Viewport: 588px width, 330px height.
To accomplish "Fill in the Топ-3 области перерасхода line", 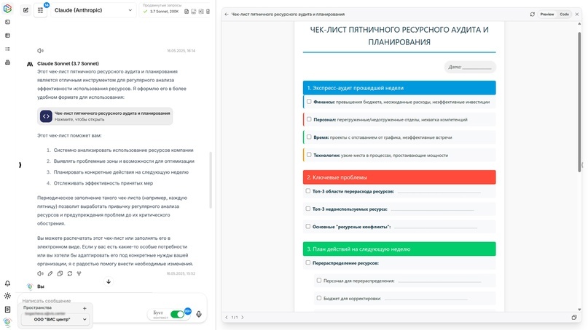I will tap(439, 192).
